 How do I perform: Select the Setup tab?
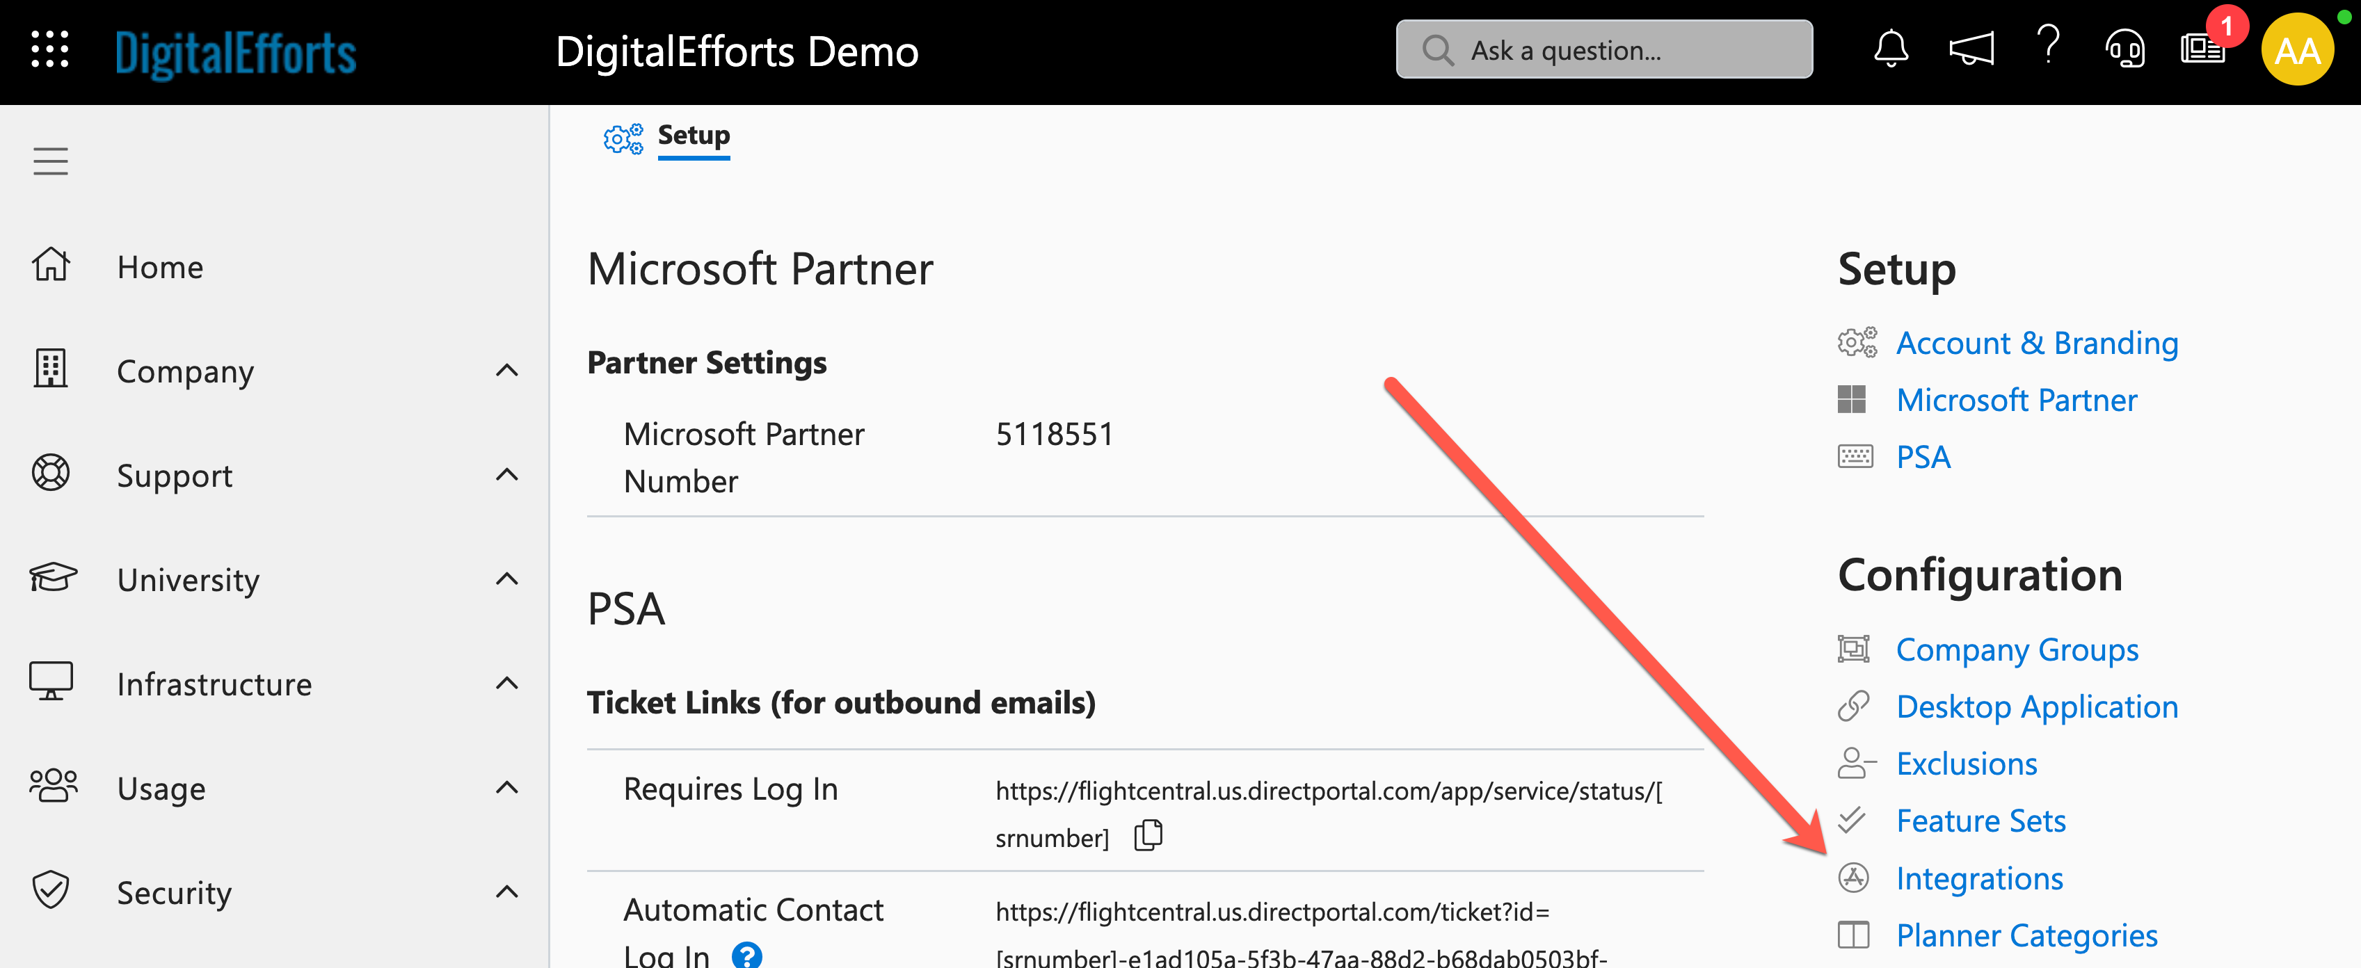click(x=694, y=136)
